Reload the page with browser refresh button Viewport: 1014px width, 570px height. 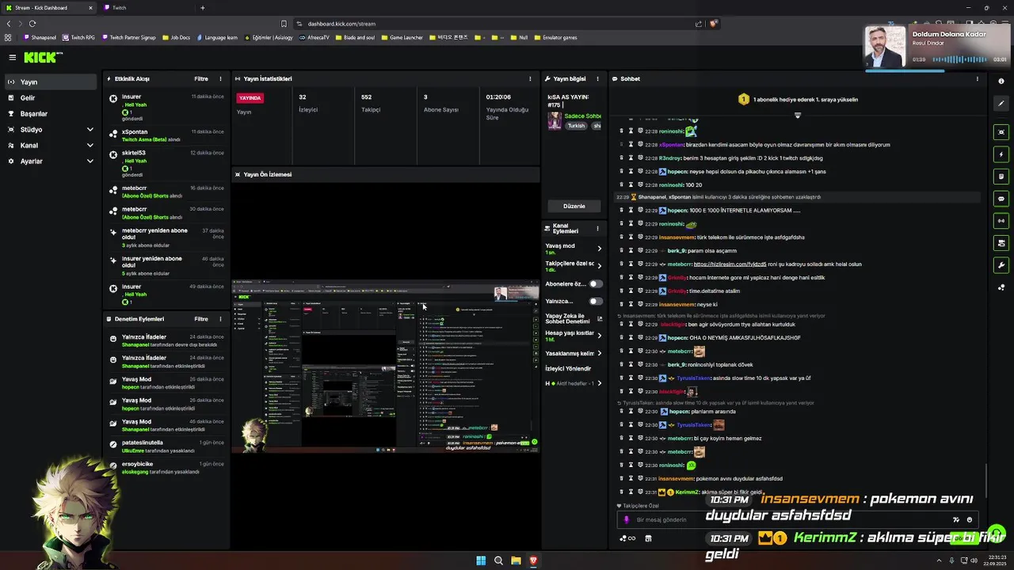[x=32, y=24]
